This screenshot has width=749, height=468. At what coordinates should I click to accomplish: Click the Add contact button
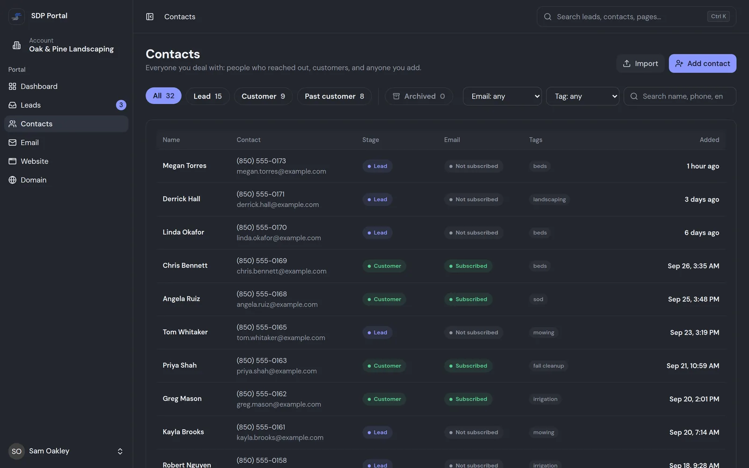point(702,64)
